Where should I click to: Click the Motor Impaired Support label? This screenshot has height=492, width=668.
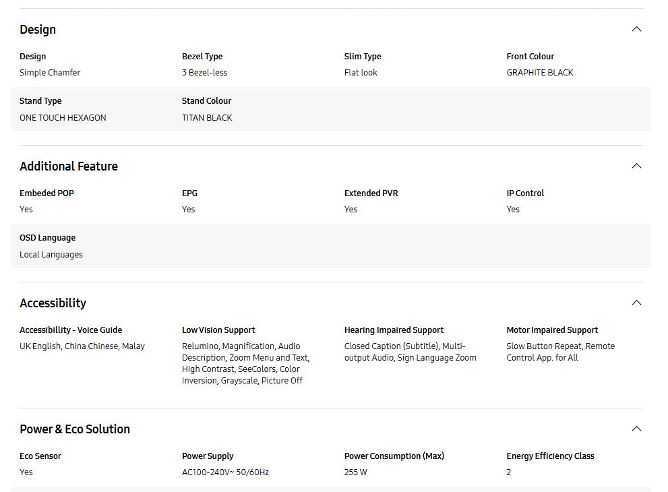click(x=552, y=330)
